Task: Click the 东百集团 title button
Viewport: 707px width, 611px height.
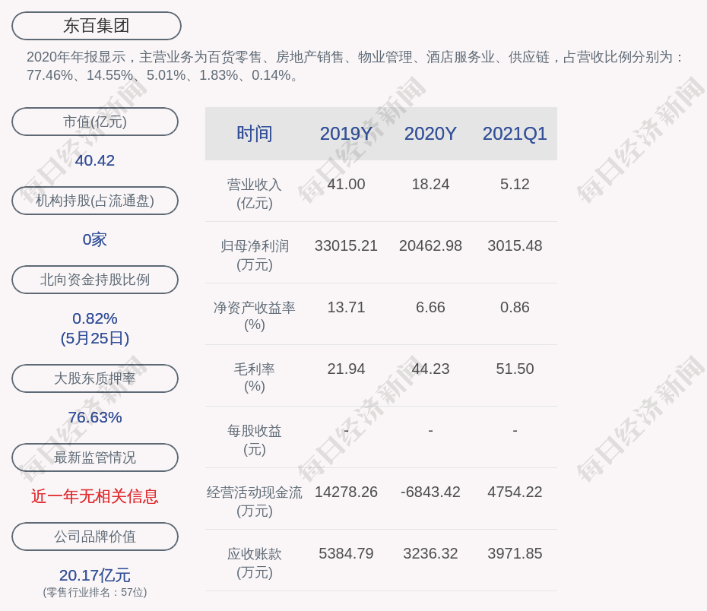Action: click(95, 26)
